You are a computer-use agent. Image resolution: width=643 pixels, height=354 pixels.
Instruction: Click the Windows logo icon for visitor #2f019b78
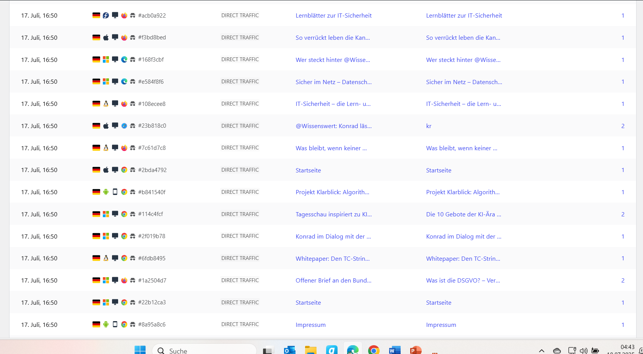pyautogui.click(x=106, y=236)
